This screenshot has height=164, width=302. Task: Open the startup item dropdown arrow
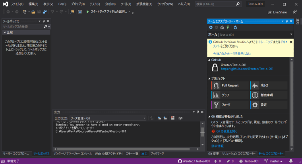(x=130, y=12)
